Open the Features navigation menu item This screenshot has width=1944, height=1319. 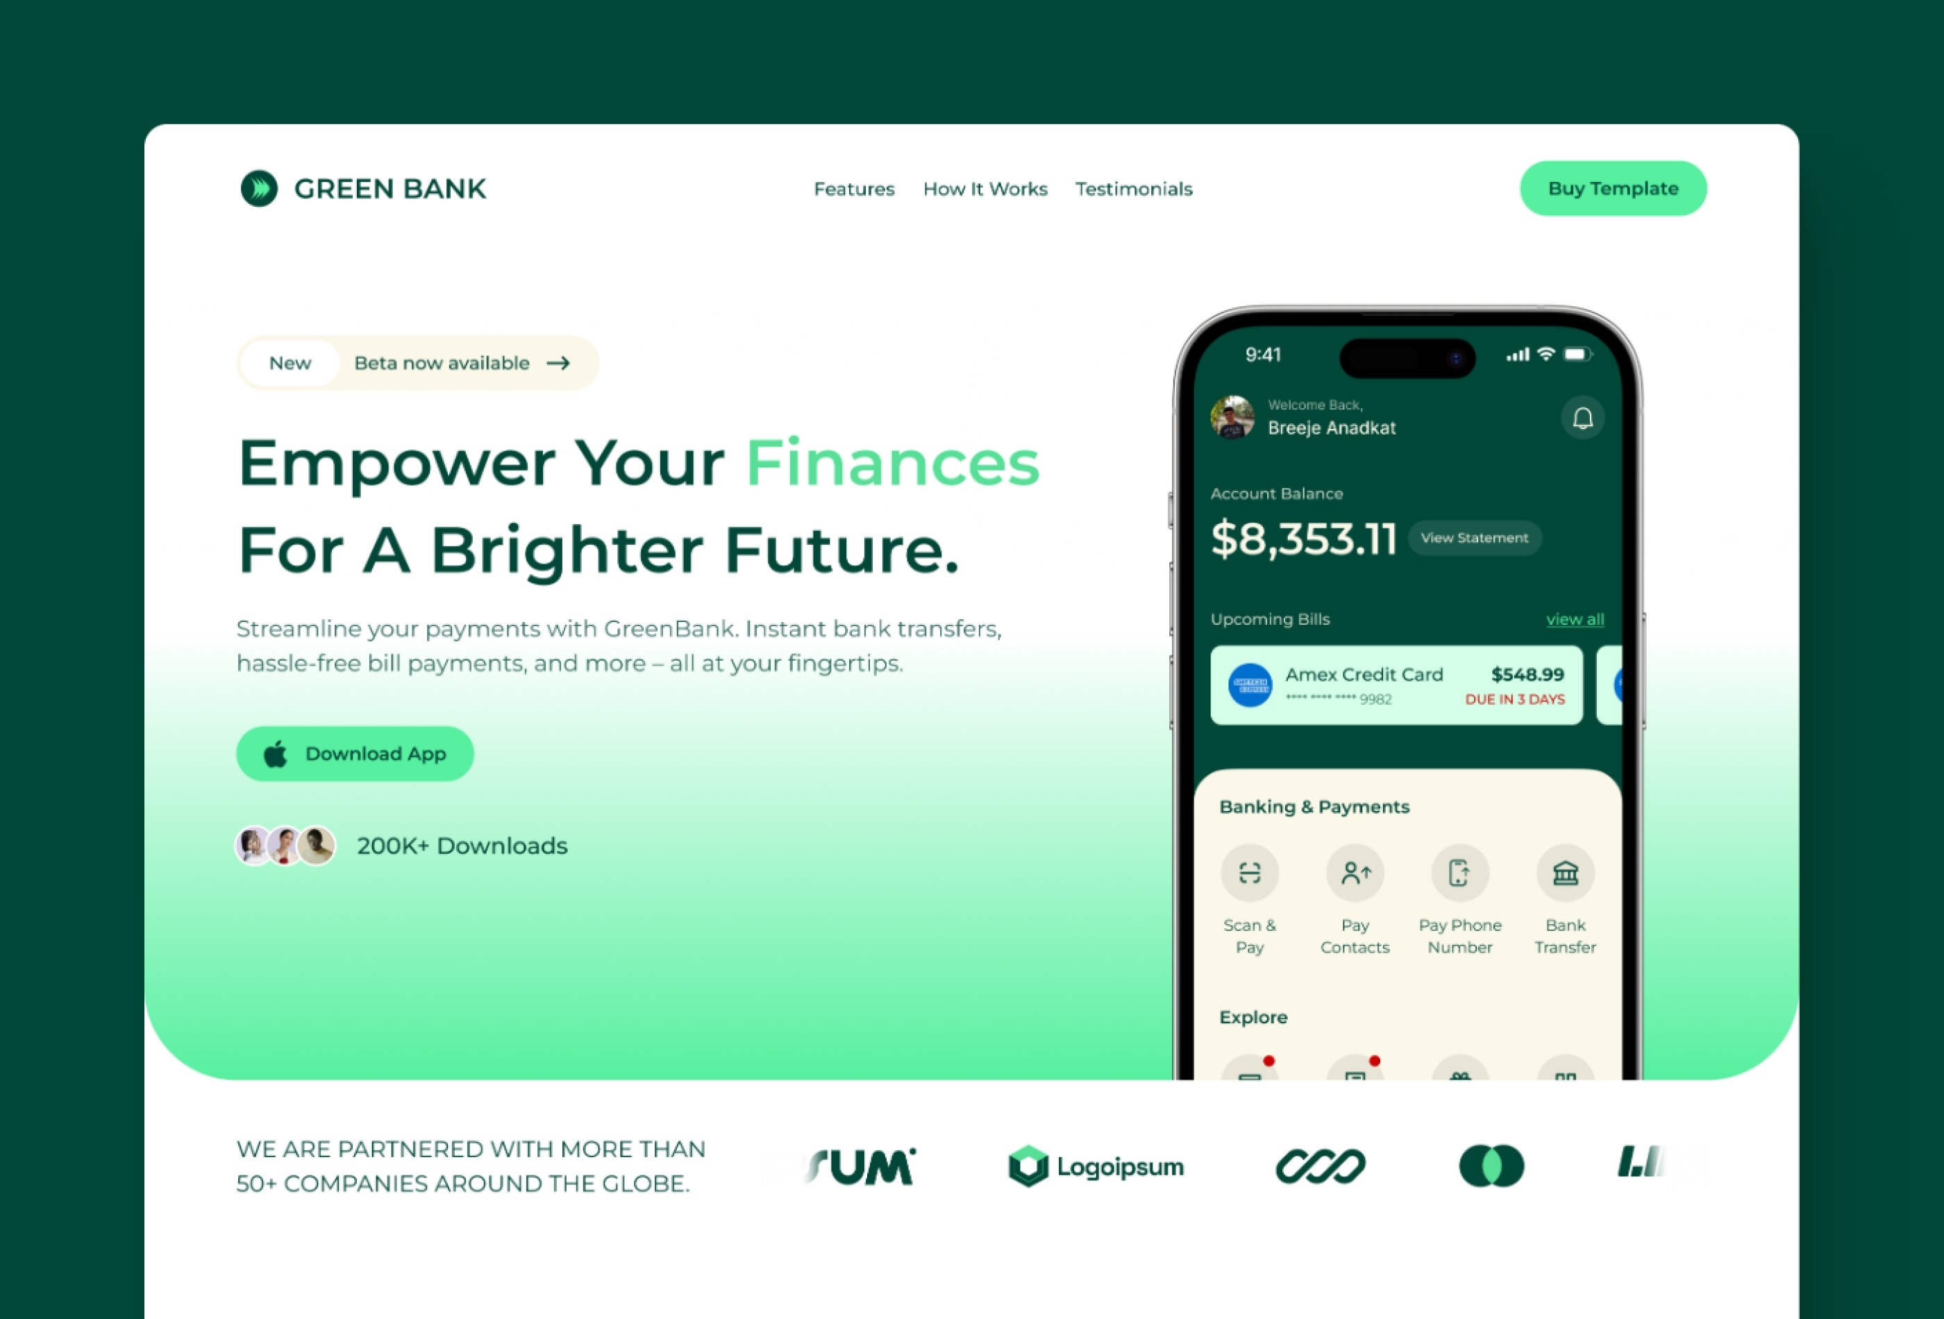853,188
